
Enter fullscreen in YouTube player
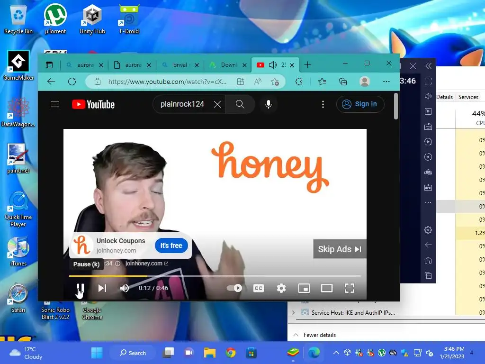(350, 288)
